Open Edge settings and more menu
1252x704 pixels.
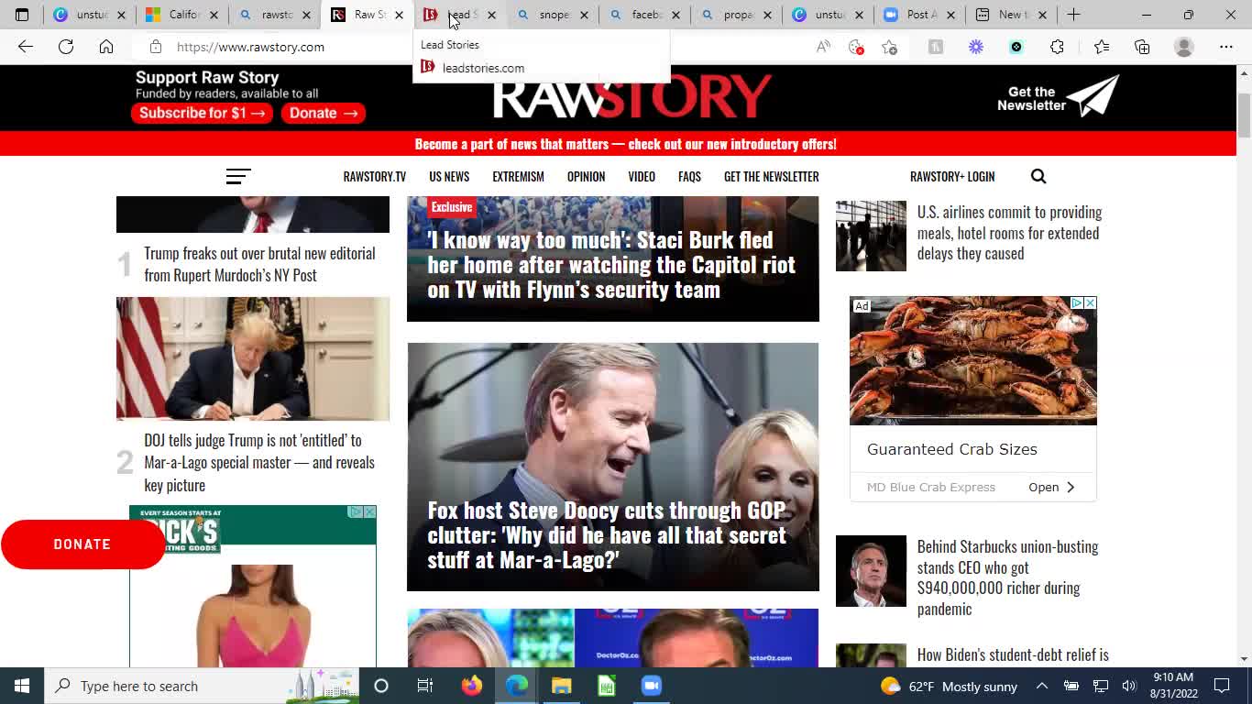tap(1226, 47)
